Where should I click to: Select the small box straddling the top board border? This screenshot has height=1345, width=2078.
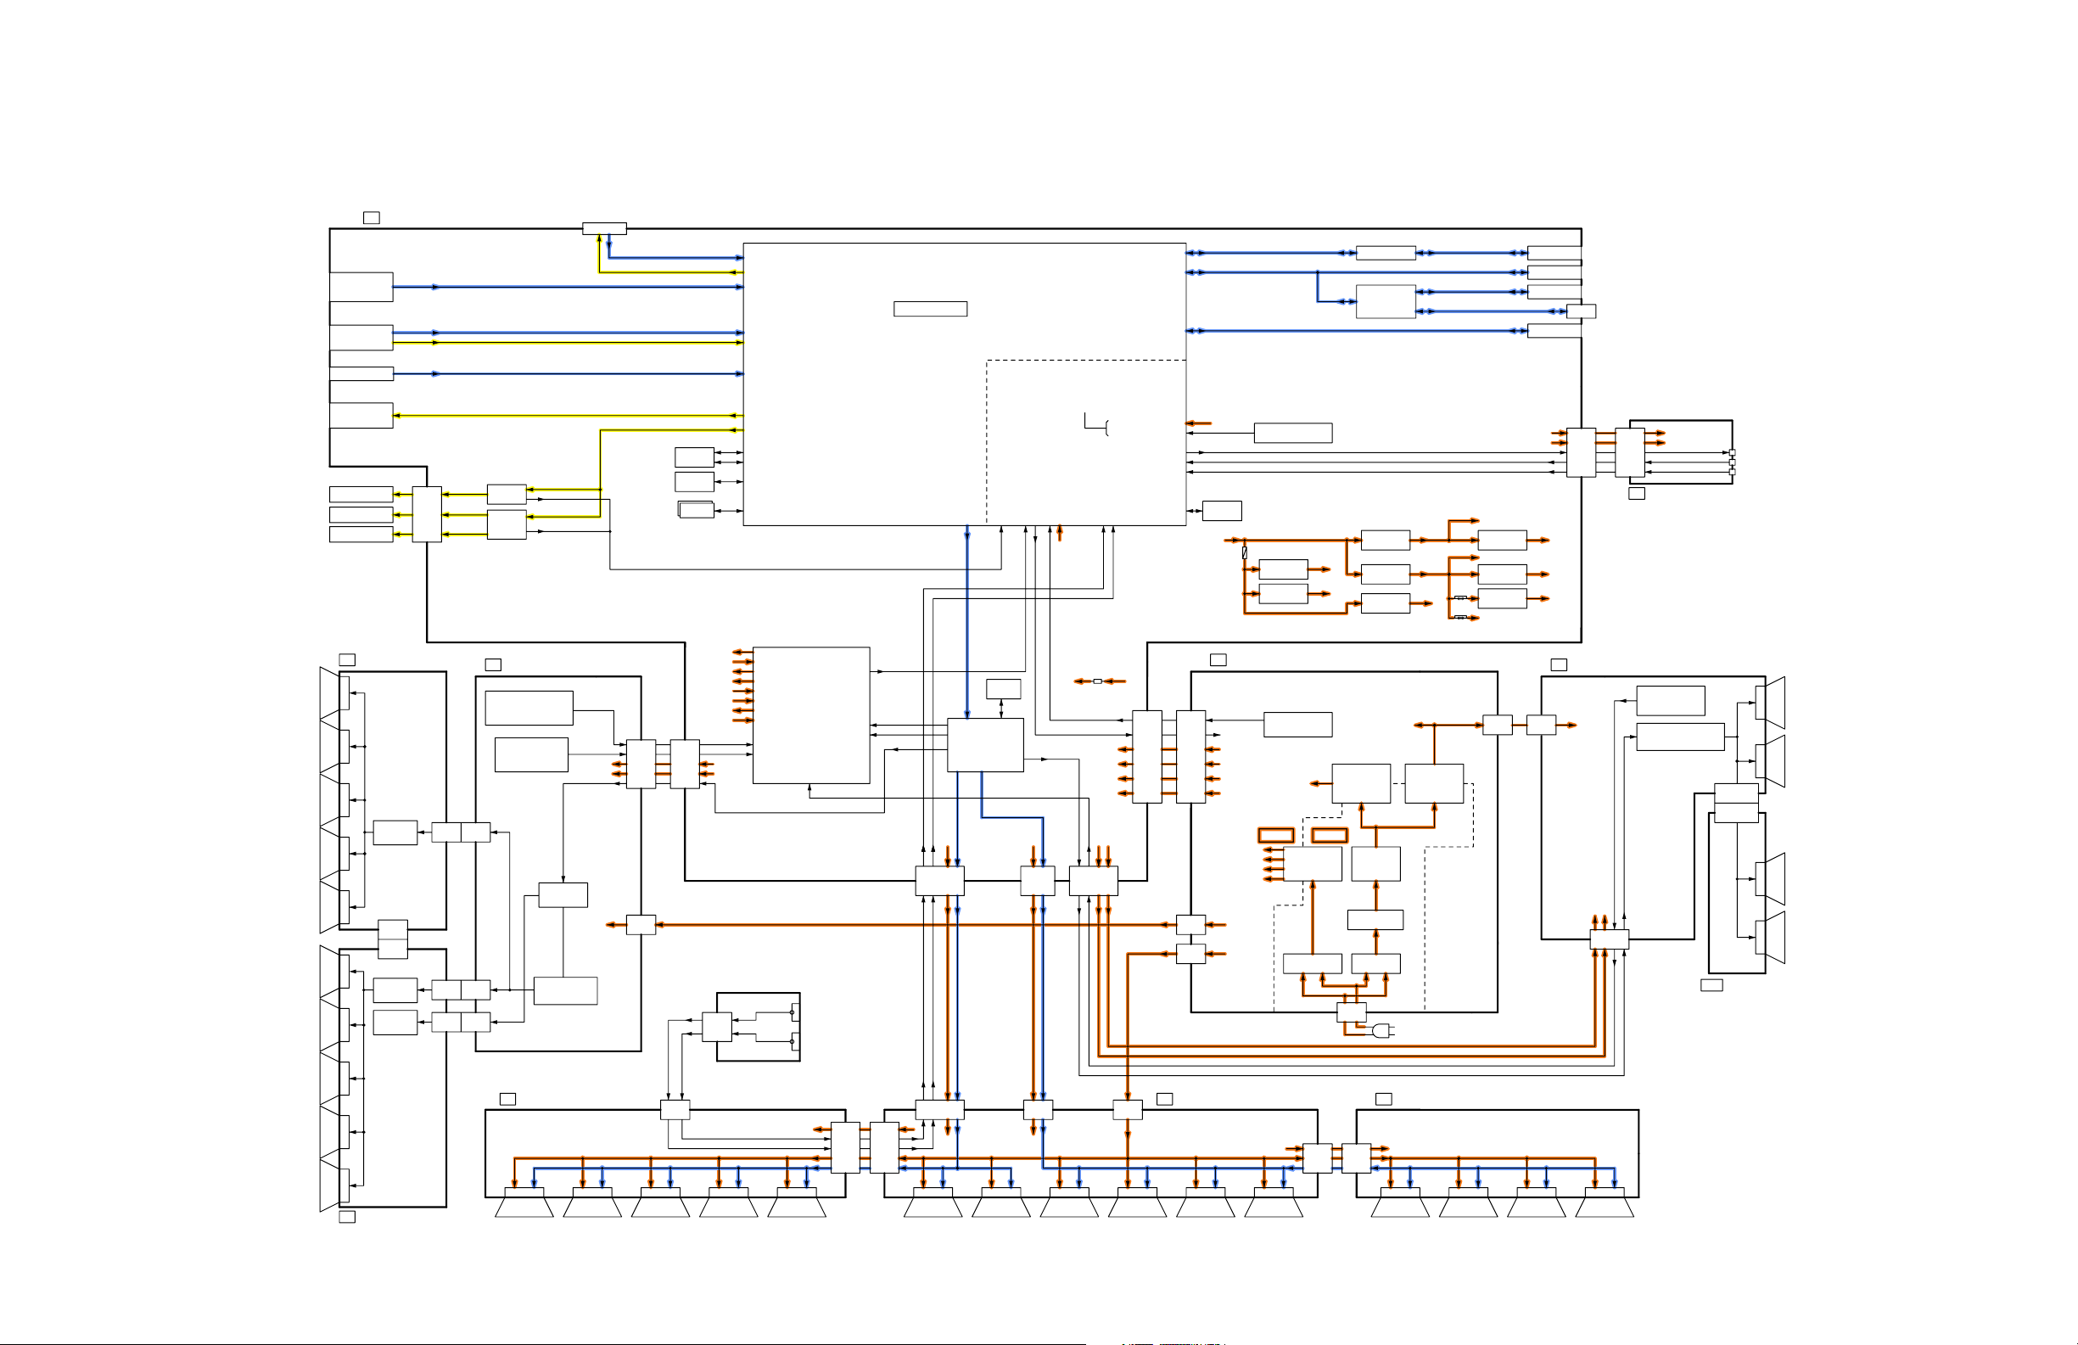604,229
